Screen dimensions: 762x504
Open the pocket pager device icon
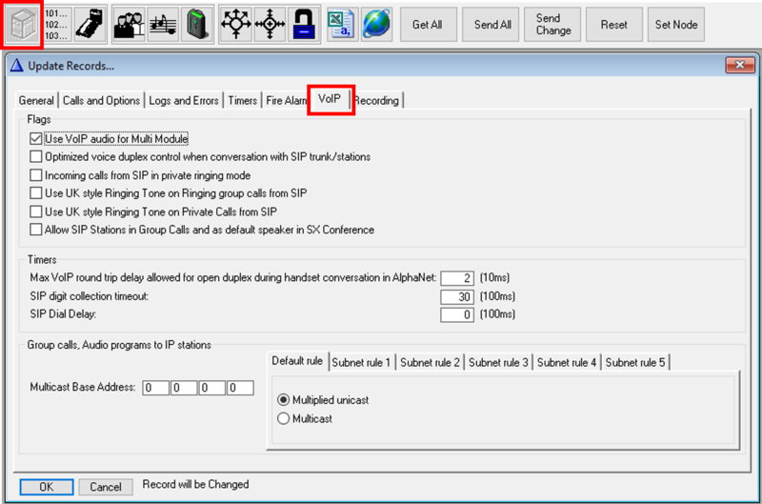coord(197,25)
